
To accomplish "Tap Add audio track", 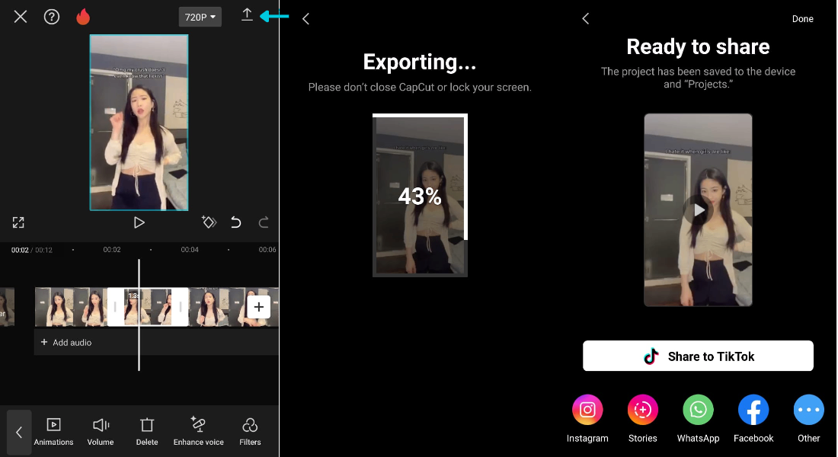I will pyautogui.click(x=66, y=343).
